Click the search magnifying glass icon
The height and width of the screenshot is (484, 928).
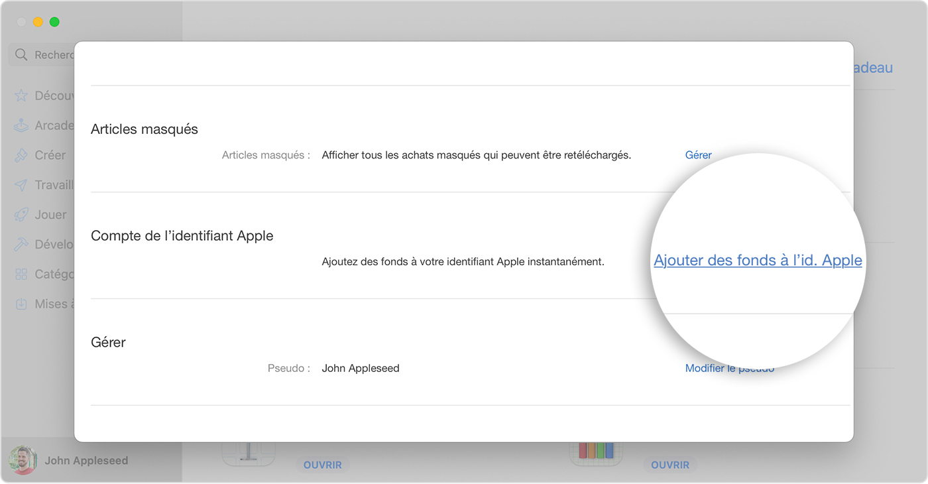[21, 55]
